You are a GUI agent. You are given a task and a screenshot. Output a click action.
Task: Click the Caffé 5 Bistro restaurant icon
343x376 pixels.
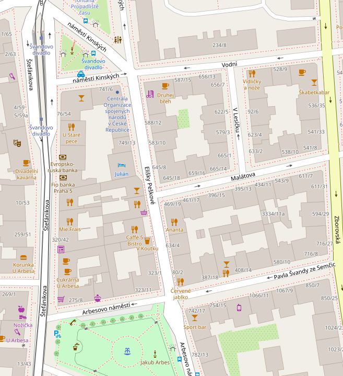[135, 229]
